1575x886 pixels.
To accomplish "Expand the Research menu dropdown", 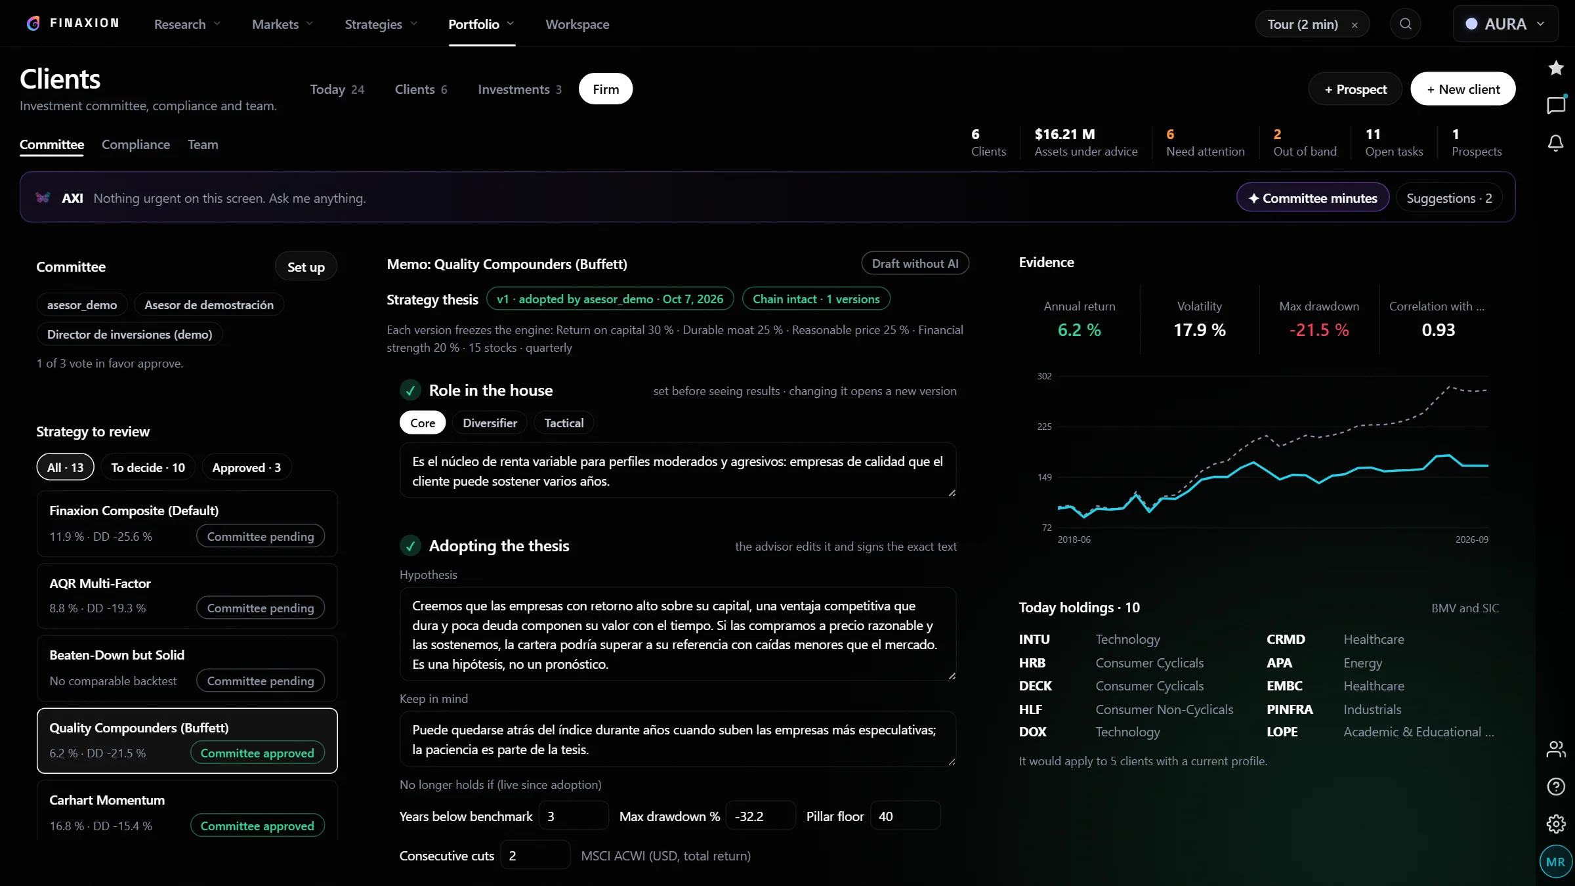I will (x=188, y=24).
